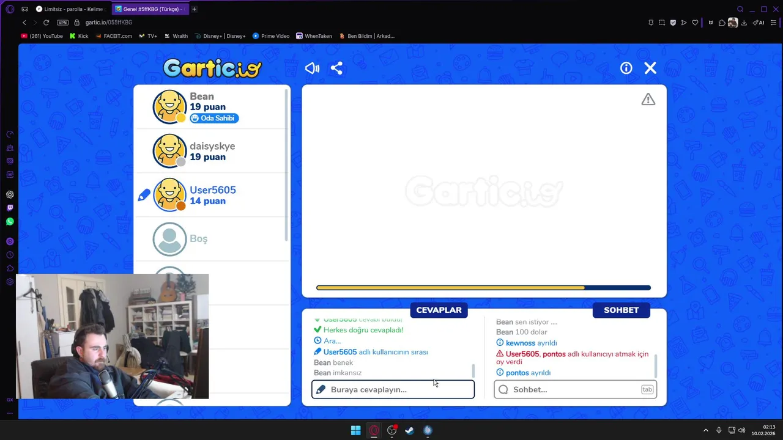
Task: Focus the 'Buraya cevaplayın...' answer field
Action: 393,389
